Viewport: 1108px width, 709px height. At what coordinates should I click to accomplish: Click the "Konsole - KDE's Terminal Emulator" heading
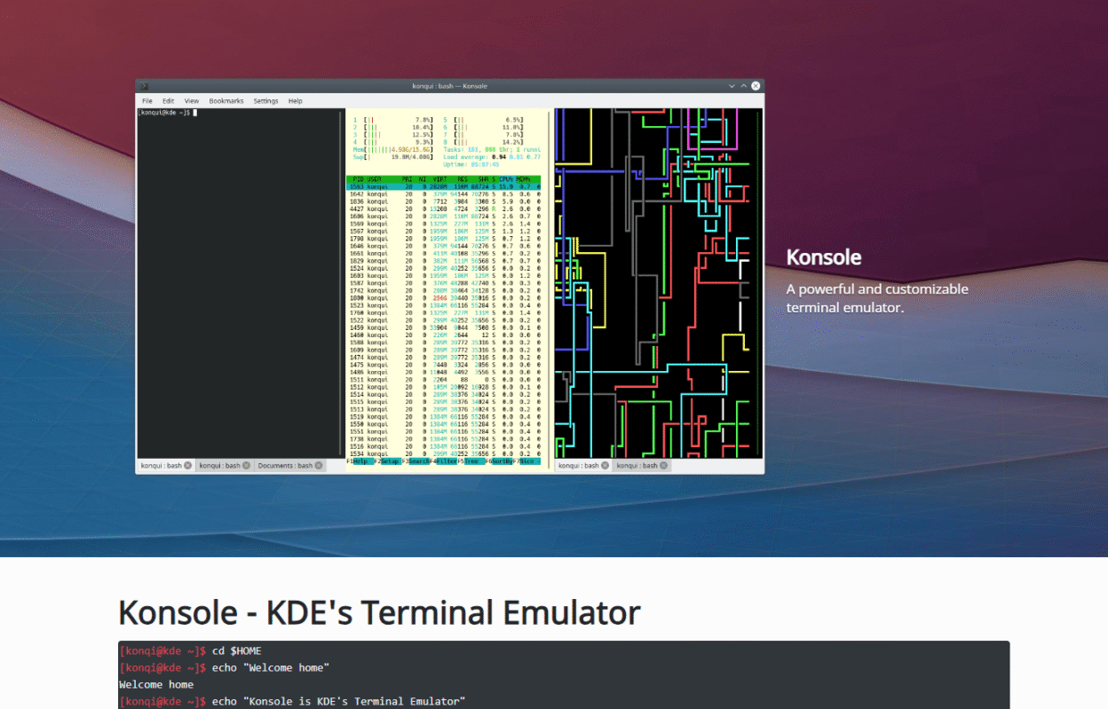[380, 612]
